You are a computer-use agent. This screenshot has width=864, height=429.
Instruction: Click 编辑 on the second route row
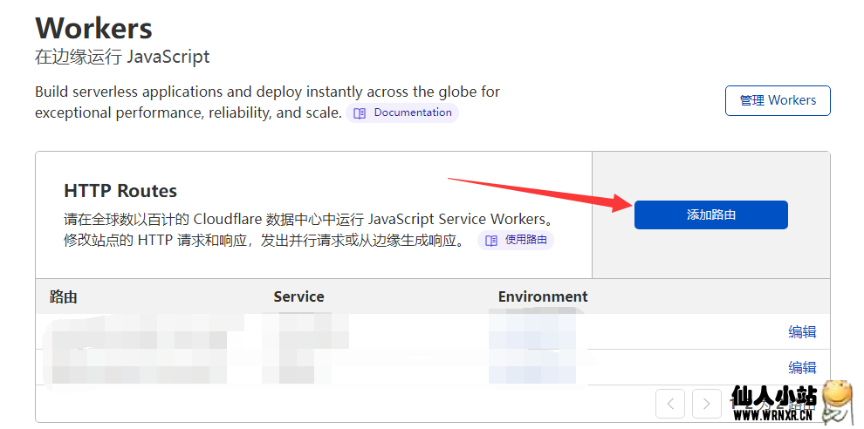click(x=802, y=367)
